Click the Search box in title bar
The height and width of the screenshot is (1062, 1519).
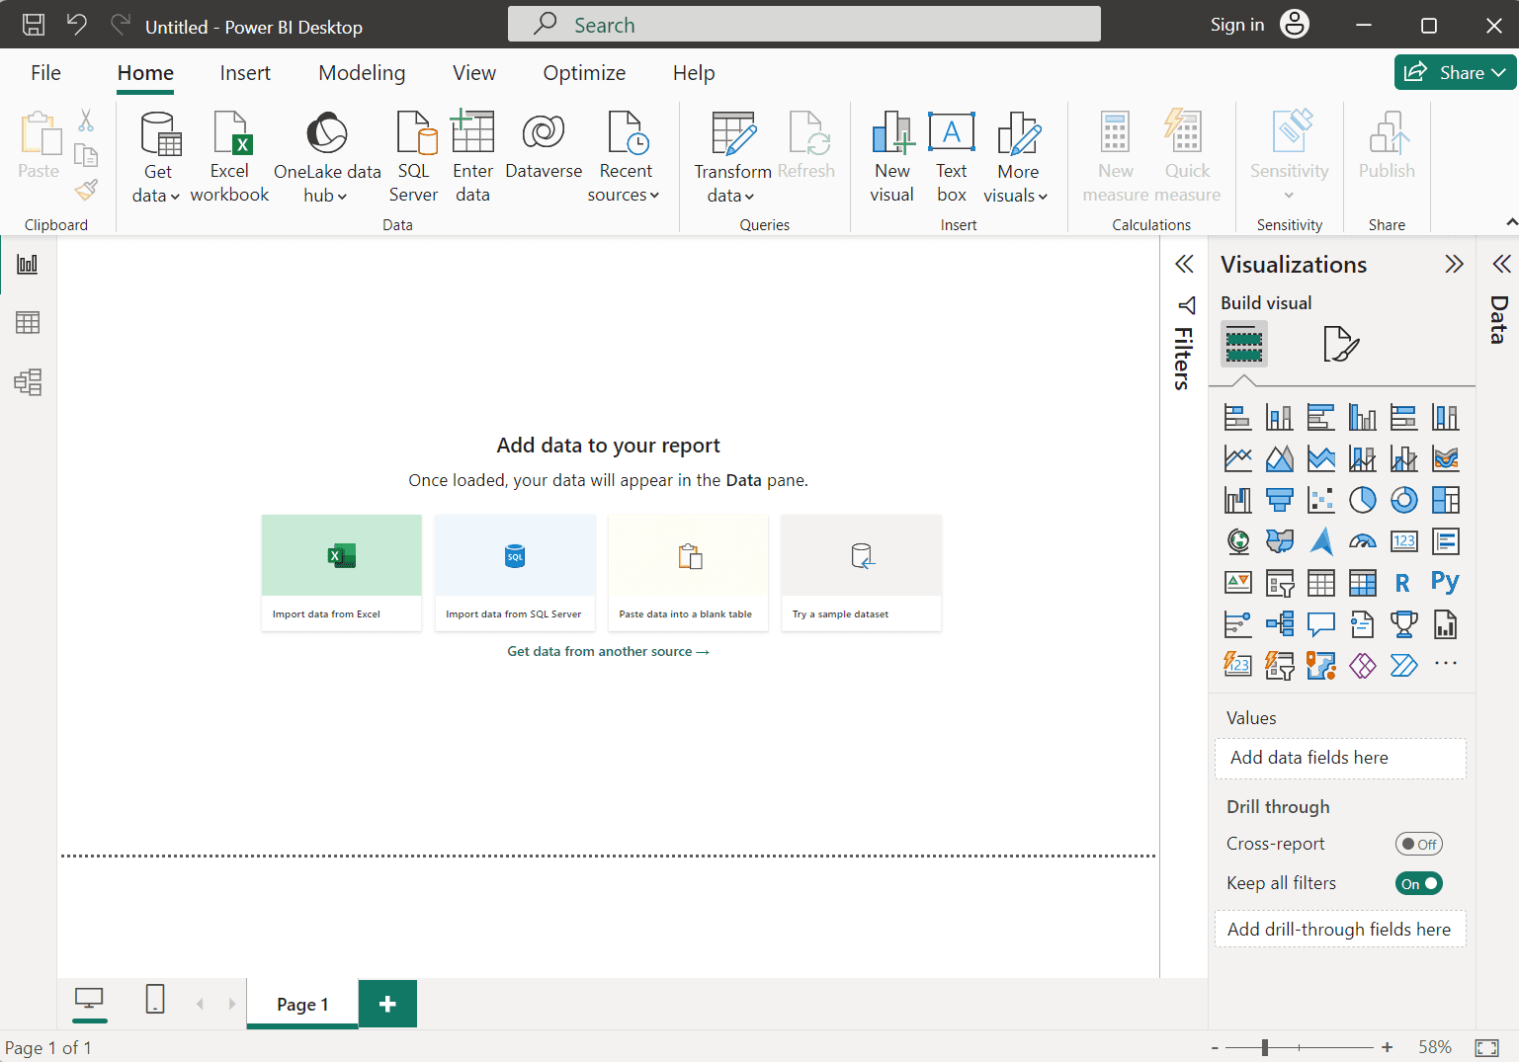[804, 25]
